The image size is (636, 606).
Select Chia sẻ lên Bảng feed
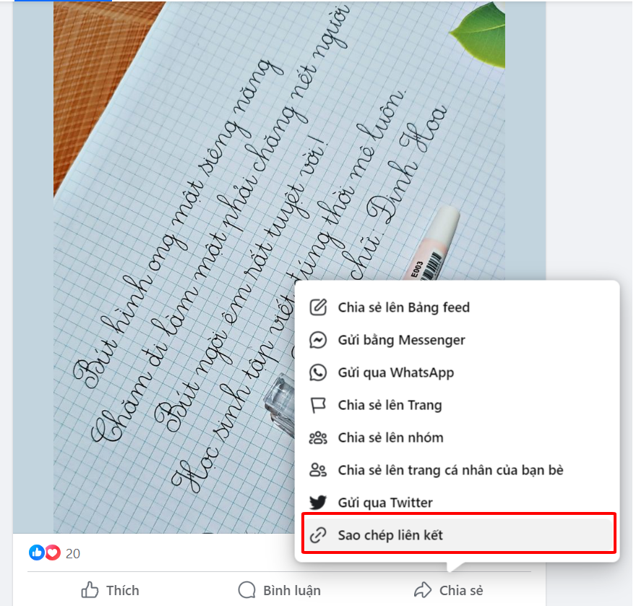[458, 307]
